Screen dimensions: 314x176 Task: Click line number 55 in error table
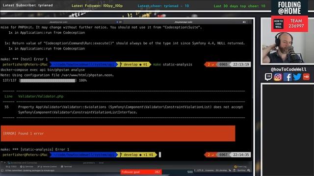6,107
